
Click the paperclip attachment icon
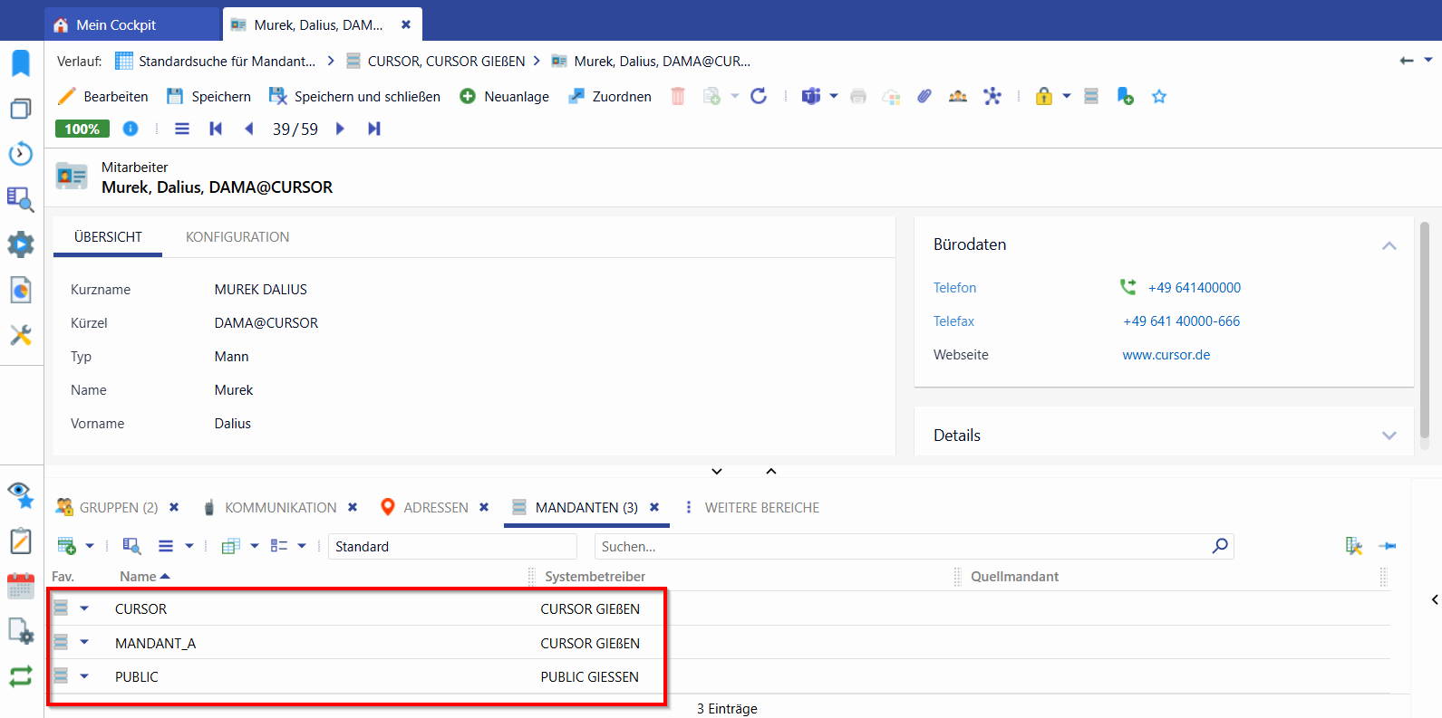(924, 96)
